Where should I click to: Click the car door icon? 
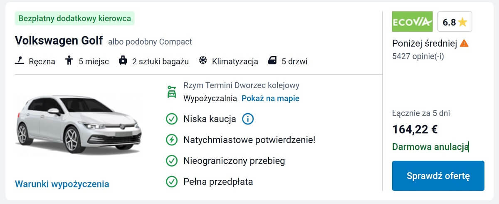pyautogui.click(x=272, y=61)
